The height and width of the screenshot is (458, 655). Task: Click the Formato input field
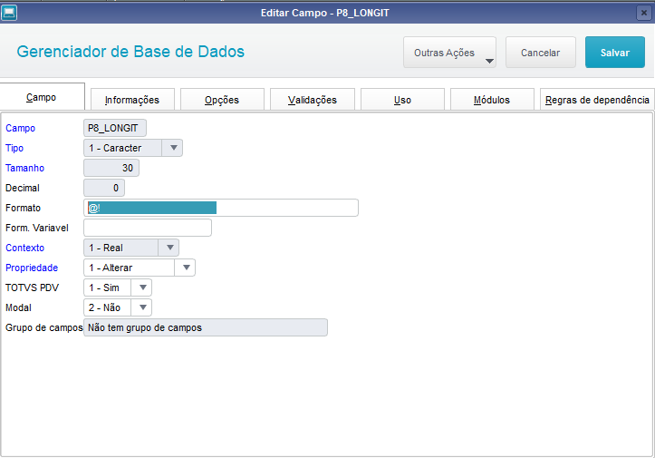221,208
